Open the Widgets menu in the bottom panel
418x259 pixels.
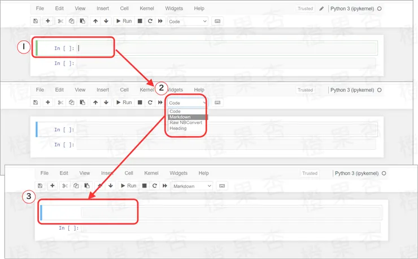(x=178, y=173)
